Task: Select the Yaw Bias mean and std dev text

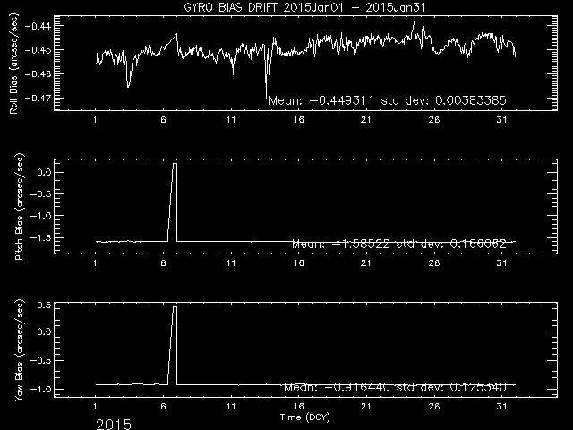Action: click(395, 387)
